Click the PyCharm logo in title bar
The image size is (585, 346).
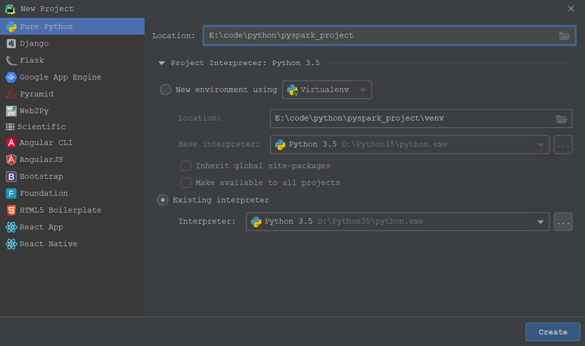tap(10, 9)
